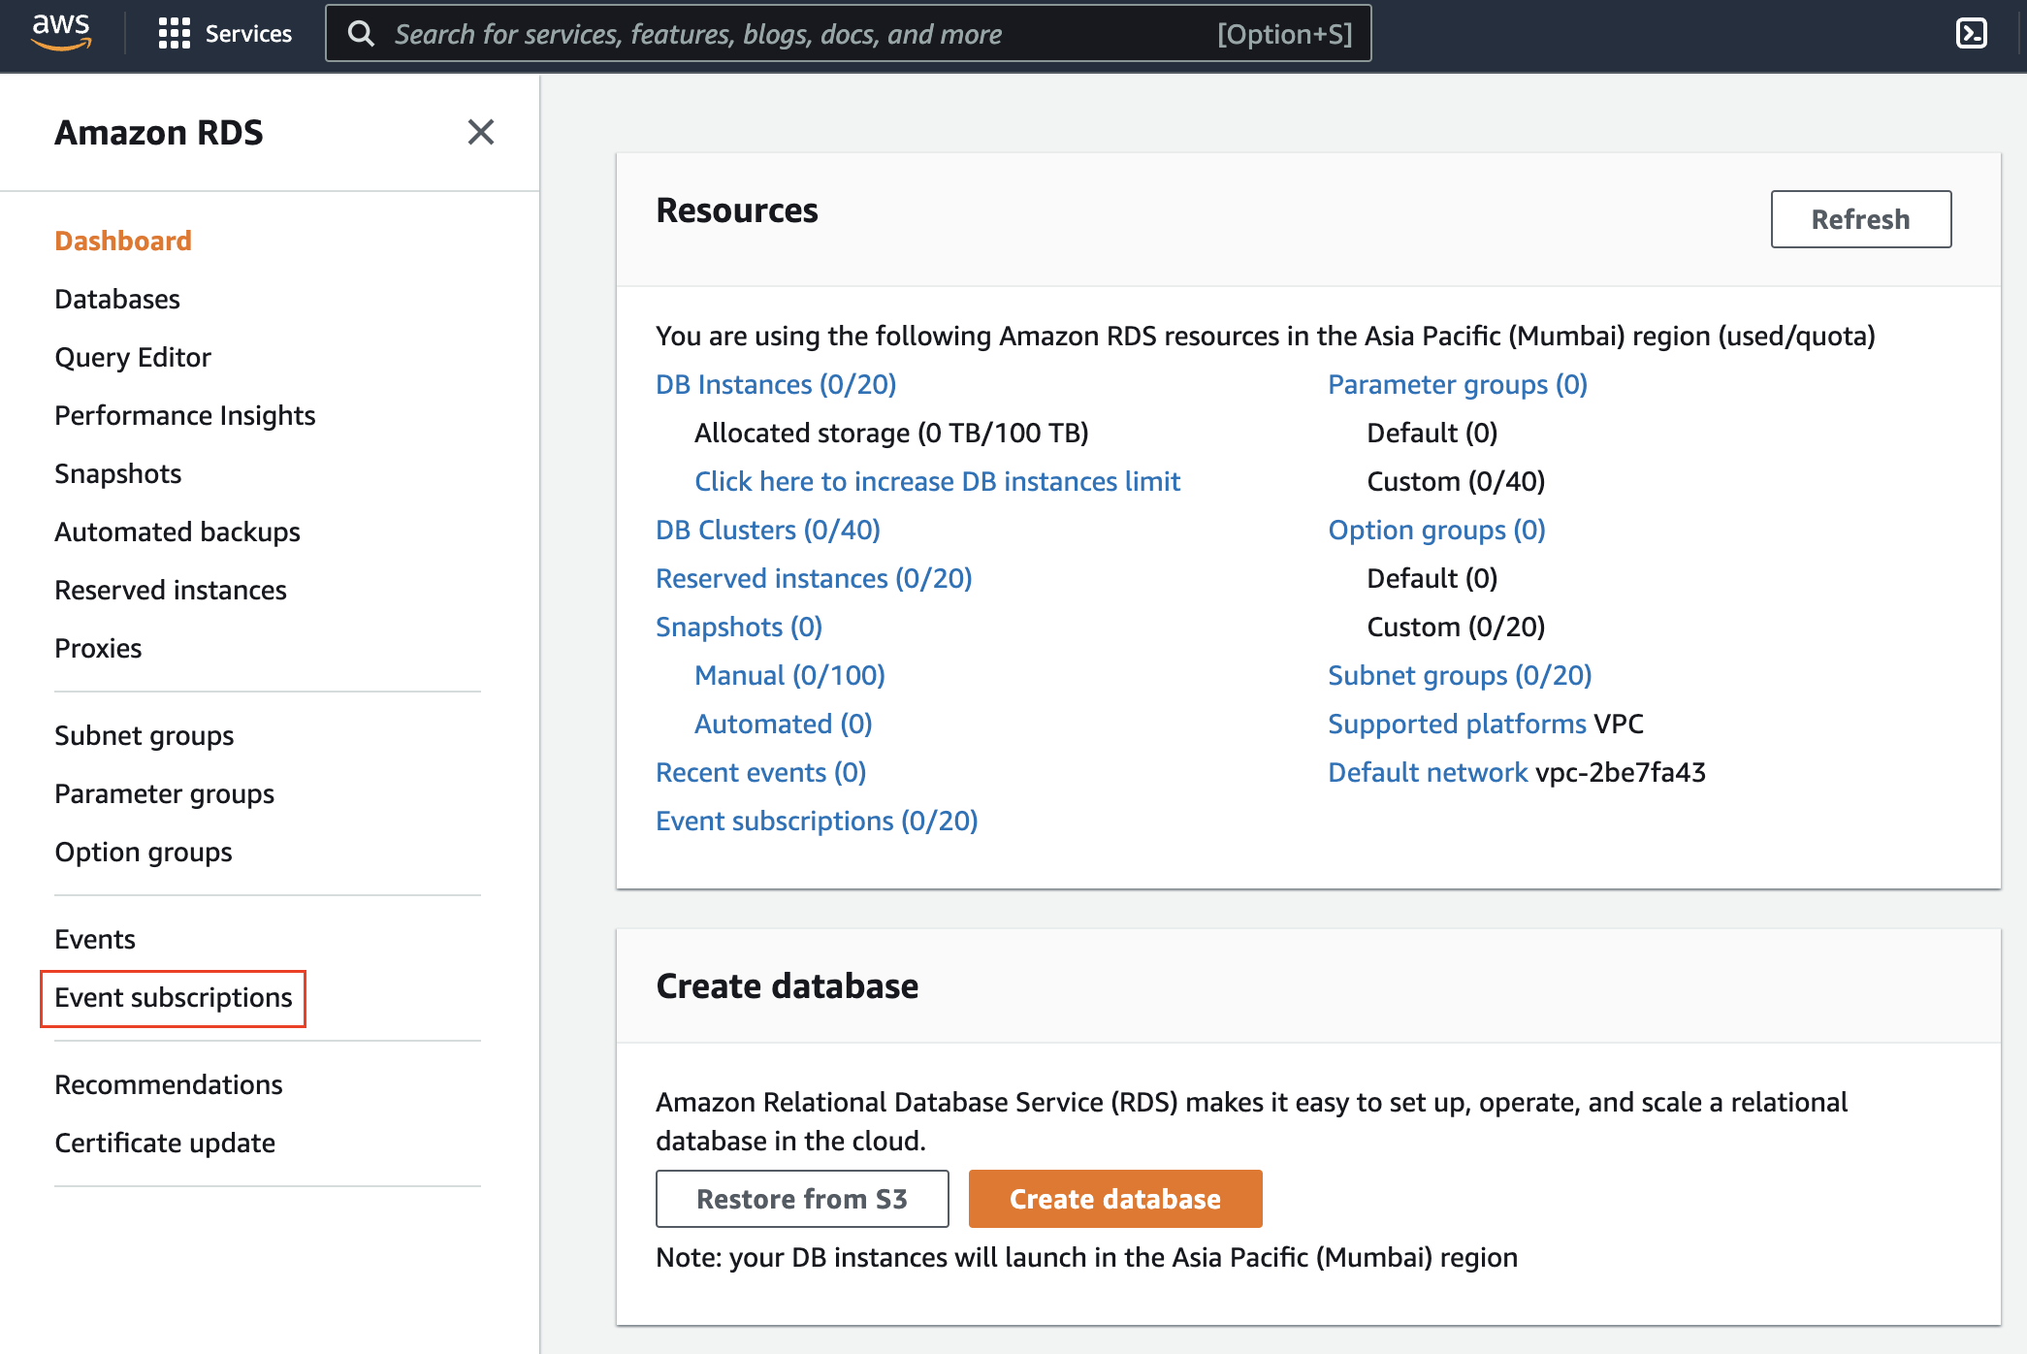Go to Performance Insights
The width and height of the screenshot is (2027, 1354).
(x=184, y=415)
